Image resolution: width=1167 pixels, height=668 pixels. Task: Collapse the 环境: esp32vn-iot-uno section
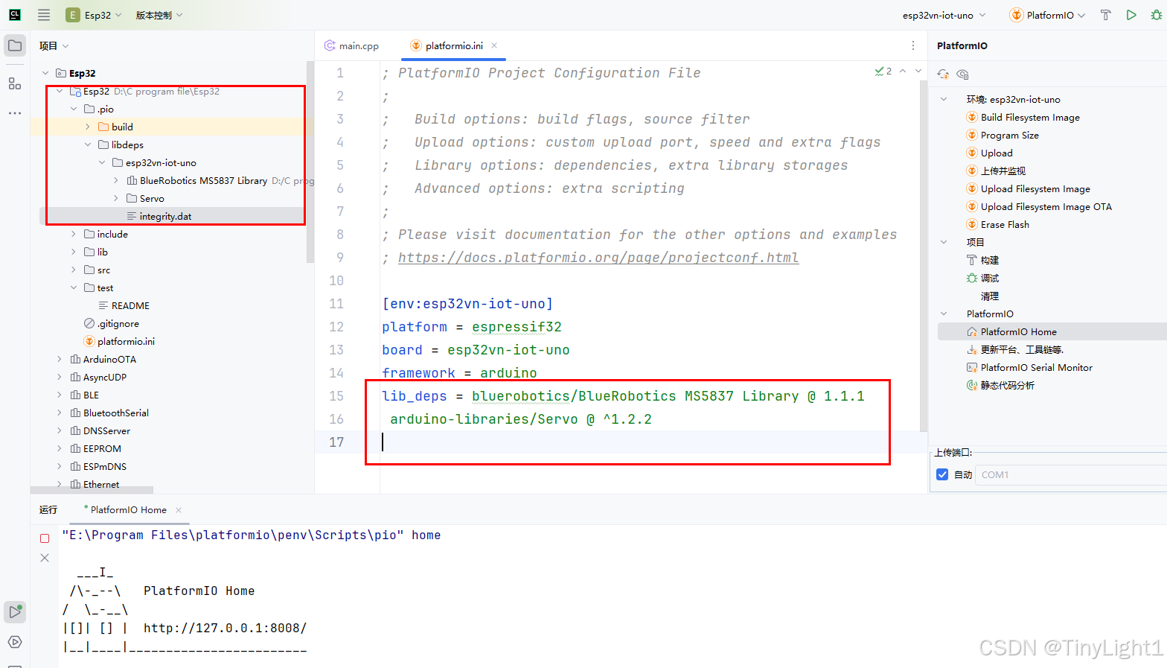(944, 100)
